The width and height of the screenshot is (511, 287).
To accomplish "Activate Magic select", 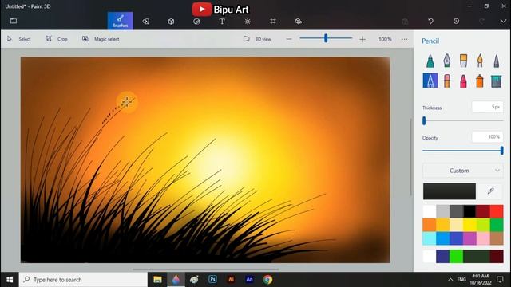I will tap(101, 39).
